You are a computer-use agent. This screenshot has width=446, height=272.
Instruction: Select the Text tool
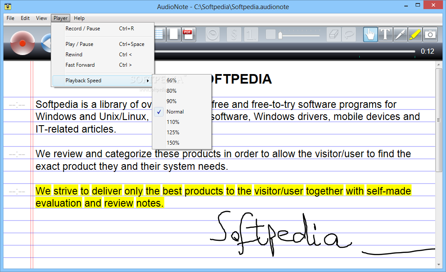pyautogui.click(x=385, y=35)
